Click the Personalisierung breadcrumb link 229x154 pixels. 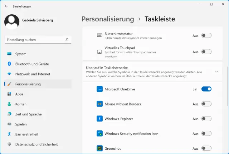click(108, 19)
